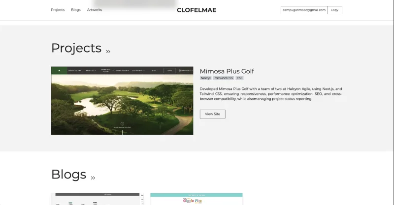Viewport: 394px width, 205px height.
Task: Click the CLOFELMAE site logo
Action: pyautogui.click(x=197, y=10)
